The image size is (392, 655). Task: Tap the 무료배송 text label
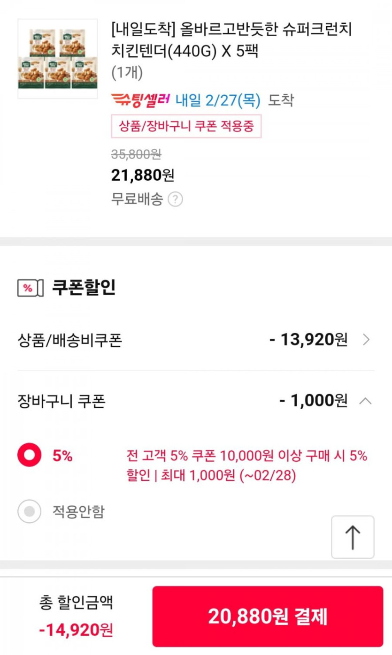coord(137,199)
